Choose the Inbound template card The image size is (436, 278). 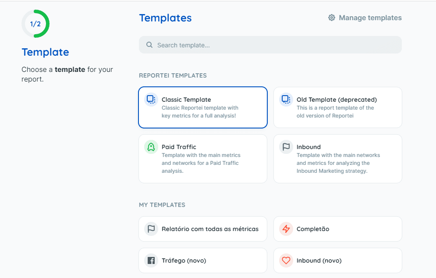338,159
